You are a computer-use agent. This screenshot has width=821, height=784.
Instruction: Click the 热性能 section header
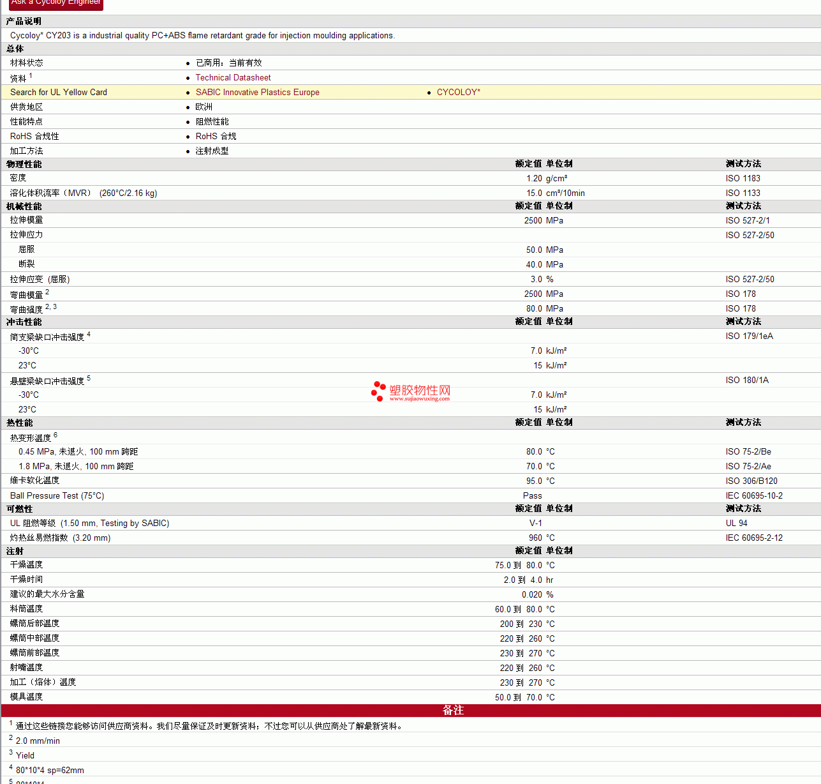point(19,423)
